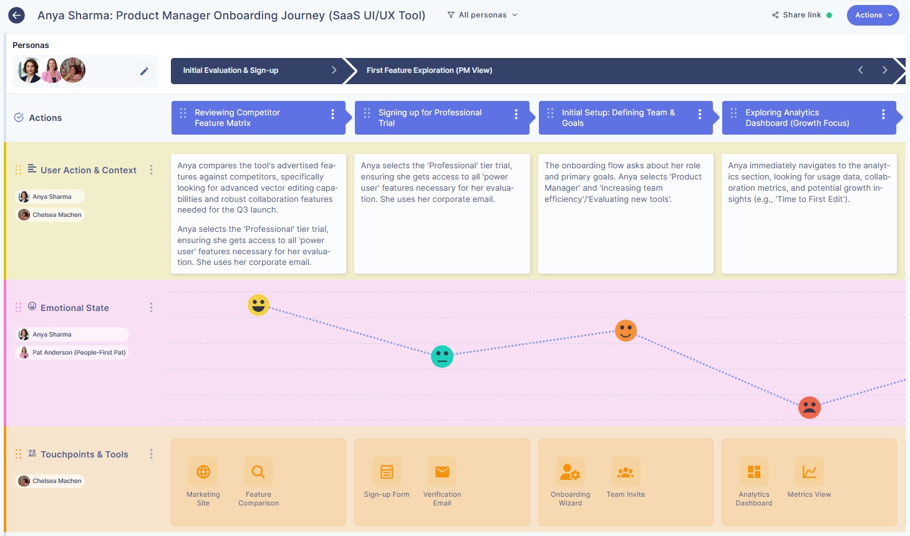Click the Anya Sharma persona avatar
This screenshot has width=910, height=536.
29,70
